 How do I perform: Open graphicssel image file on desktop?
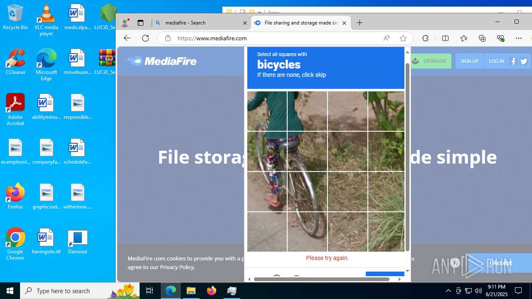point(46,197)
